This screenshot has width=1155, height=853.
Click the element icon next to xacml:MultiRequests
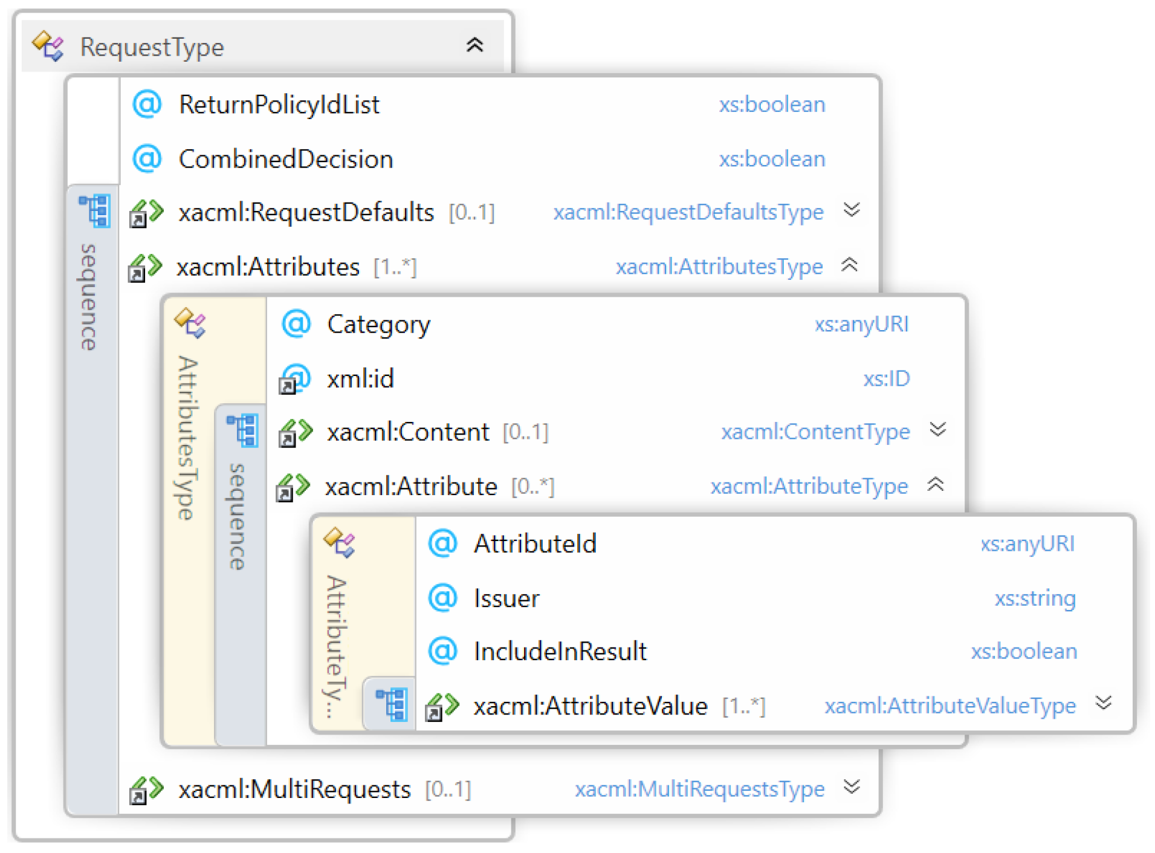click(x=146, y=790)
